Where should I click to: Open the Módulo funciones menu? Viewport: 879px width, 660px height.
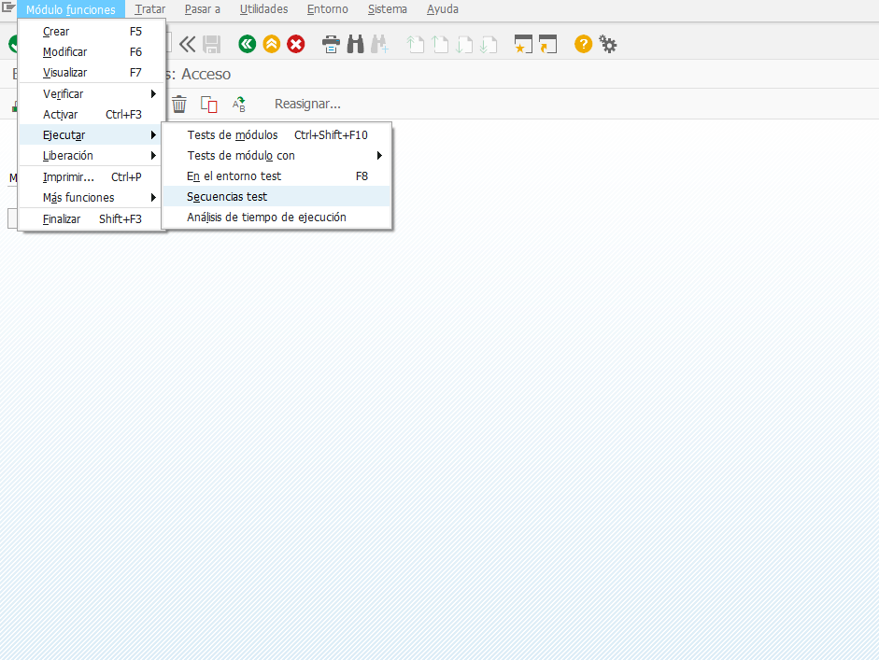click(71, 9)
